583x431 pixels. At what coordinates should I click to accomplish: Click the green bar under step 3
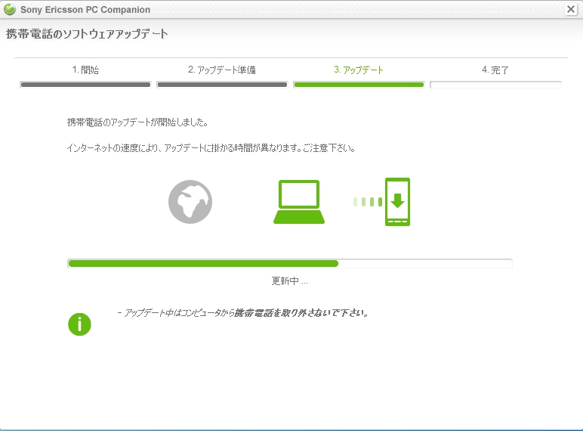359,85
